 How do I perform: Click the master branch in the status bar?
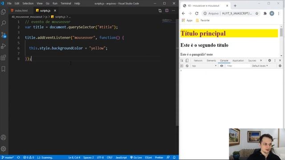pyautogui.click(x=8, y=157)
